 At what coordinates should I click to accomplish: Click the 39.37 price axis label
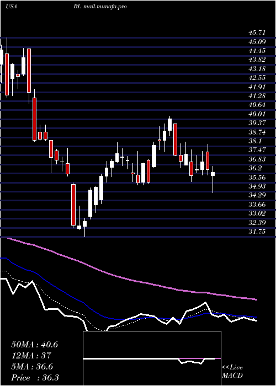(x=257, y=123)
